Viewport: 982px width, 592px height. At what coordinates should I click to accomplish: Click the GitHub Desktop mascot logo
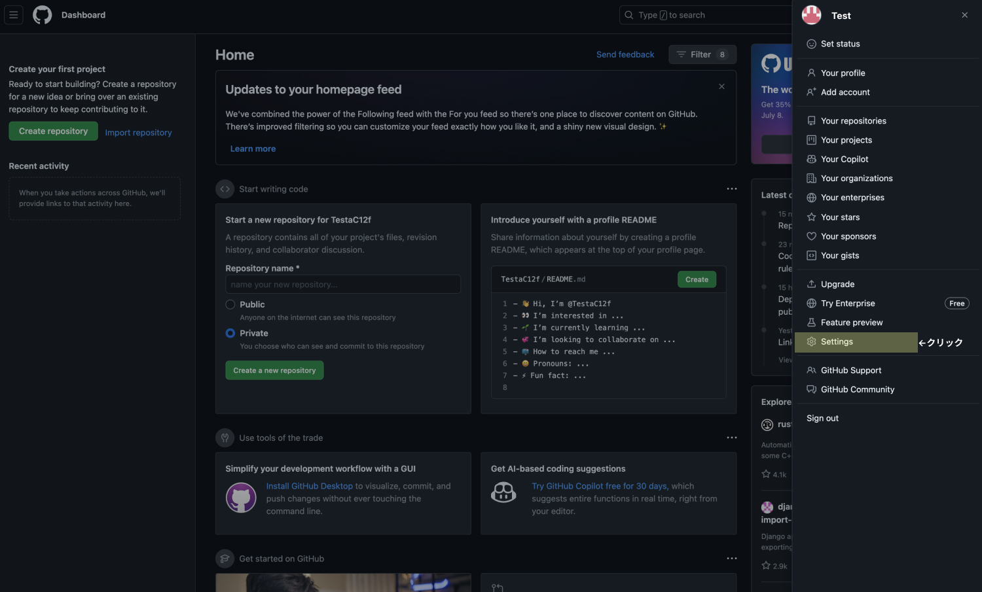pos(241,498)
